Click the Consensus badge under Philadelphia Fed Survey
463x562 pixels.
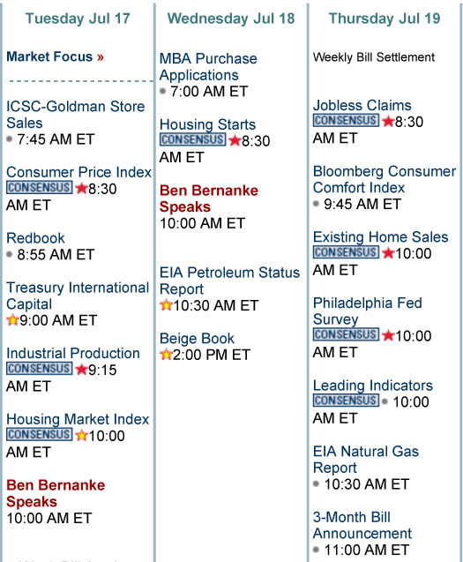346,334
